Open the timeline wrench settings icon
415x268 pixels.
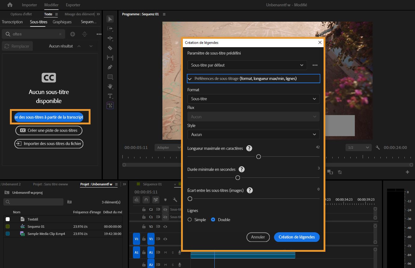coord(175,200)
